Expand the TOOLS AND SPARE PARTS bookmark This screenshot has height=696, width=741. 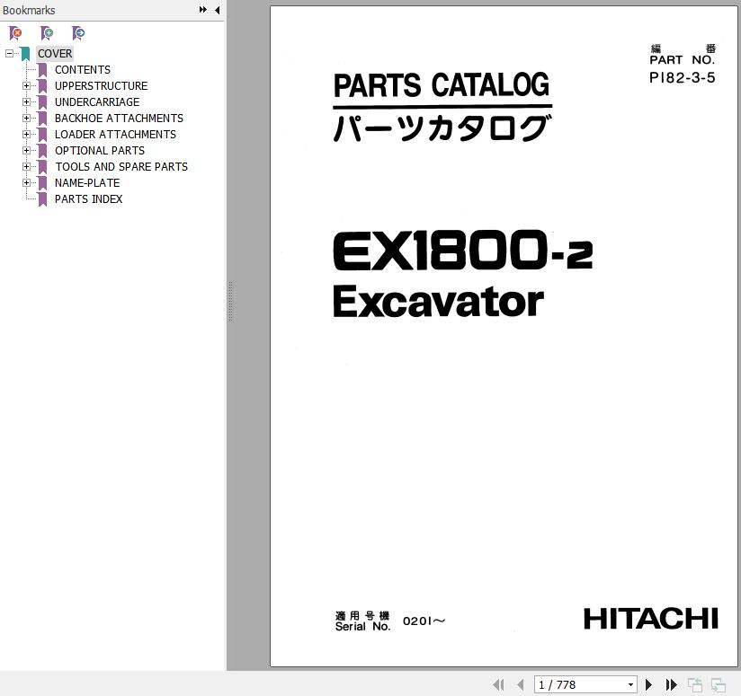[26, 166]
